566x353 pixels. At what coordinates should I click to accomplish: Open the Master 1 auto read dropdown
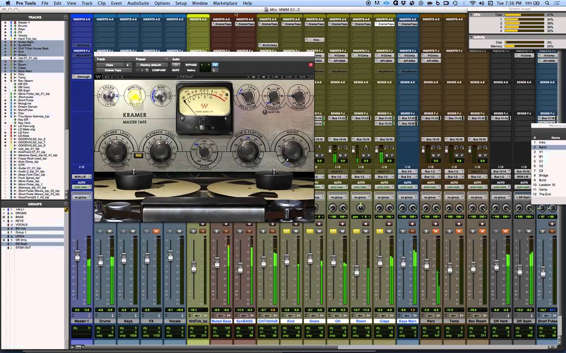click(x=82, y=187)
